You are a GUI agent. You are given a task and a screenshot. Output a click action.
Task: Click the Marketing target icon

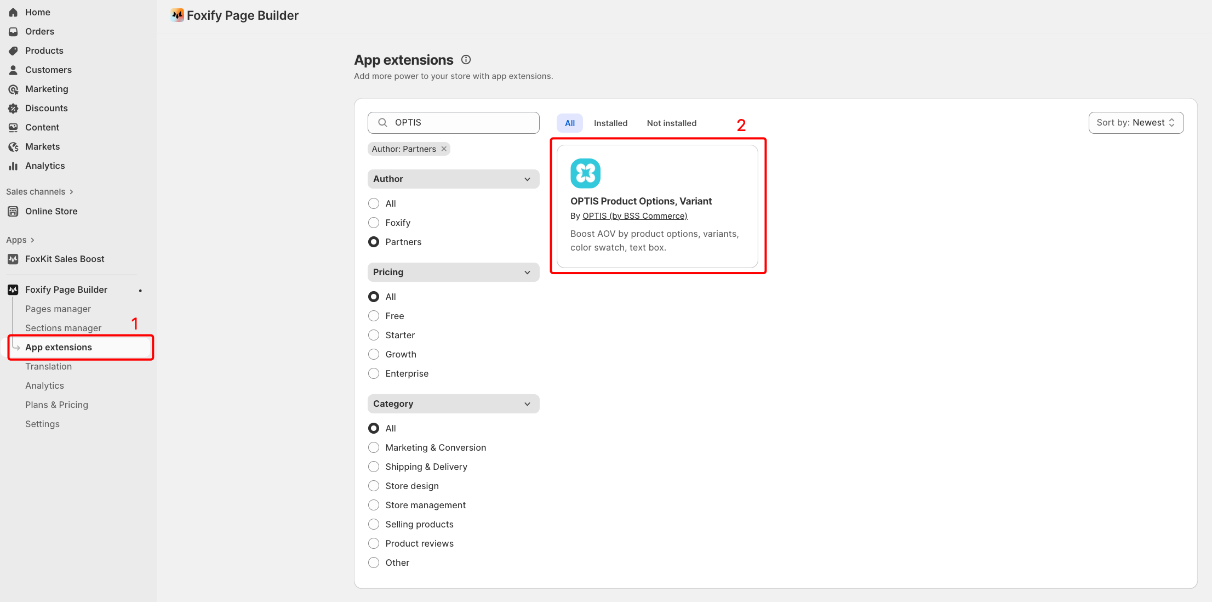13,89
